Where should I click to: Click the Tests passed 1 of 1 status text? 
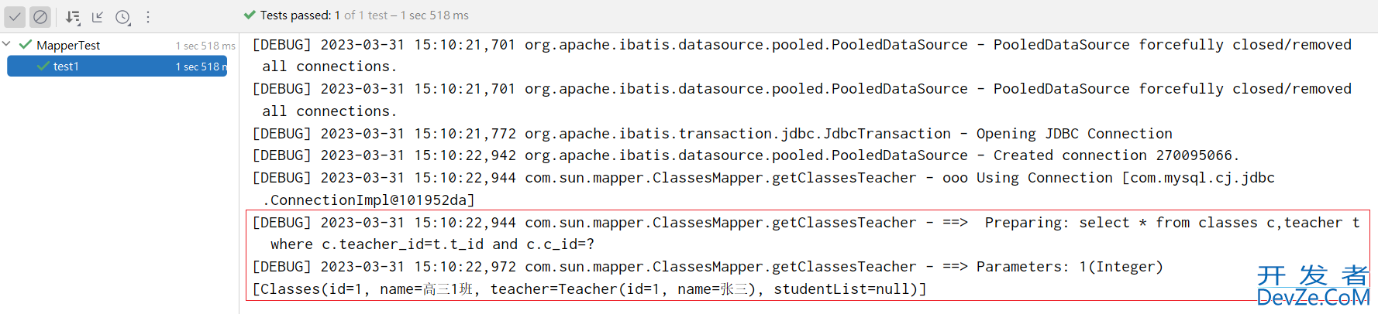[364, 15]
